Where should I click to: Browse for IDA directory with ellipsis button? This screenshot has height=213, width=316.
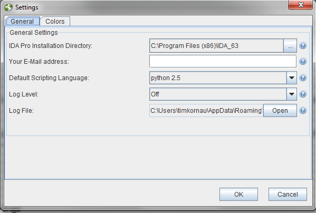point(290,46)
